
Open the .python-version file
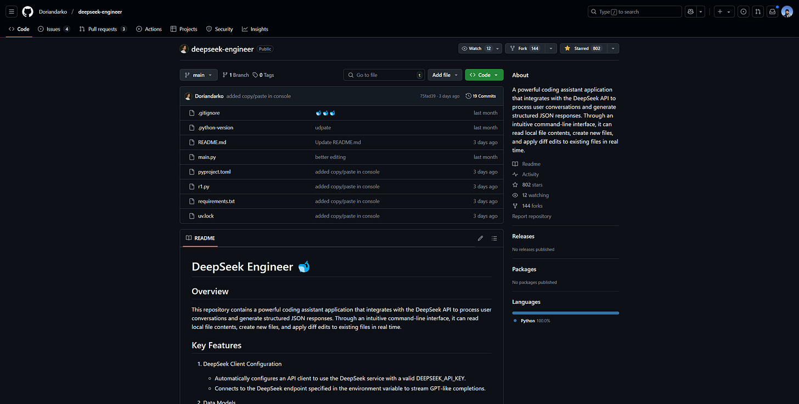tap(216, 128)
